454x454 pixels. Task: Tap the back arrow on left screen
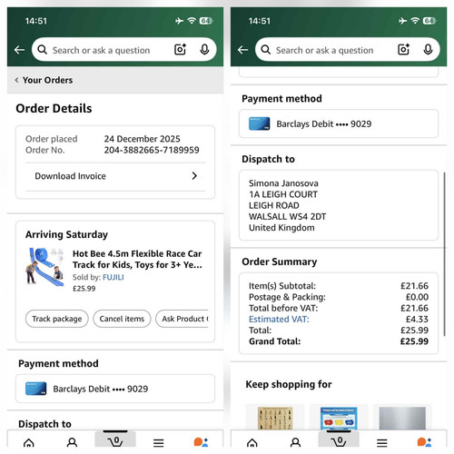(20, 50)
